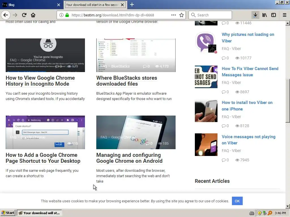Click the comment count under Viber pictures article
Viewport: 290px width, 217px height.
pyautogui.click(x=225, y=58)
